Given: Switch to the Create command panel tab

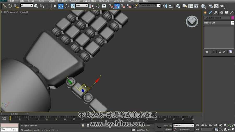Looking at the screenshot, I should (x=205, y=13).
